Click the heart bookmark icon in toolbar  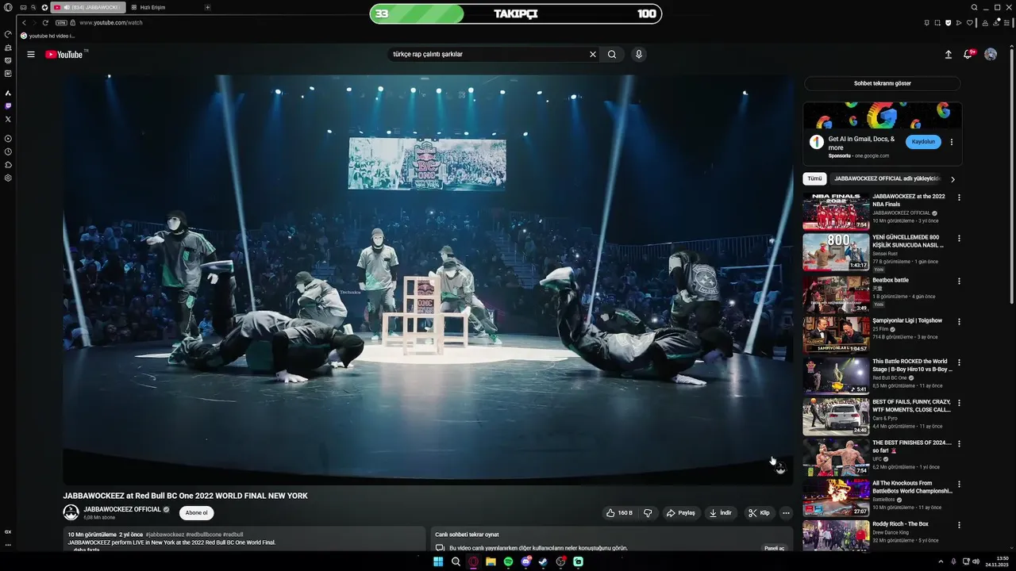point(969,22)
